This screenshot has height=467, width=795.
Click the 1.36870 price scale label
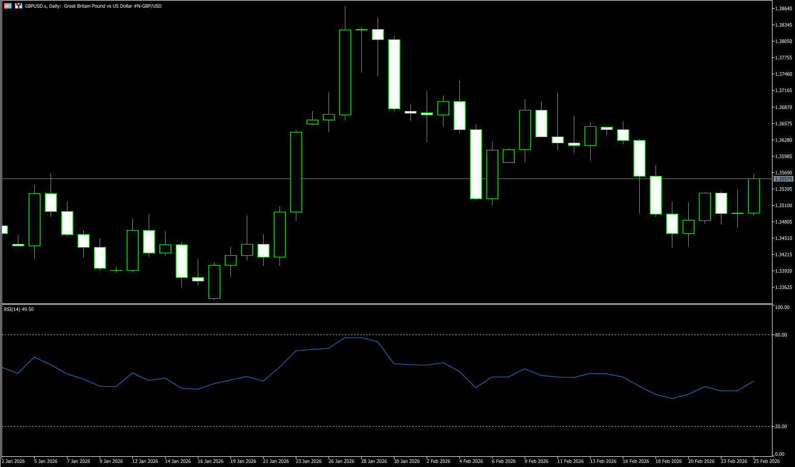tap(783, 107)
